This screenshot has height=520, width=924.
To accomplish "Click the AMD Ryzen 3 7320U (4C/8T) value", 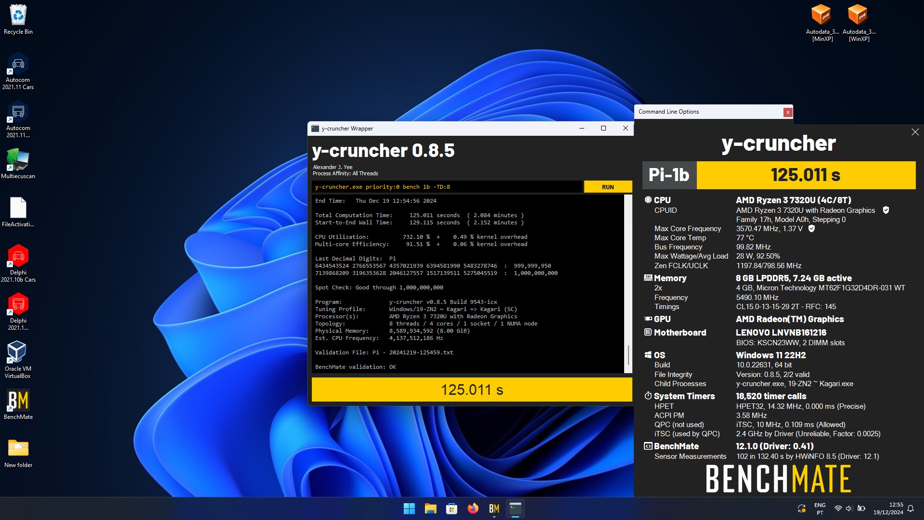I will pyautogui.click(x=793, y=200).
